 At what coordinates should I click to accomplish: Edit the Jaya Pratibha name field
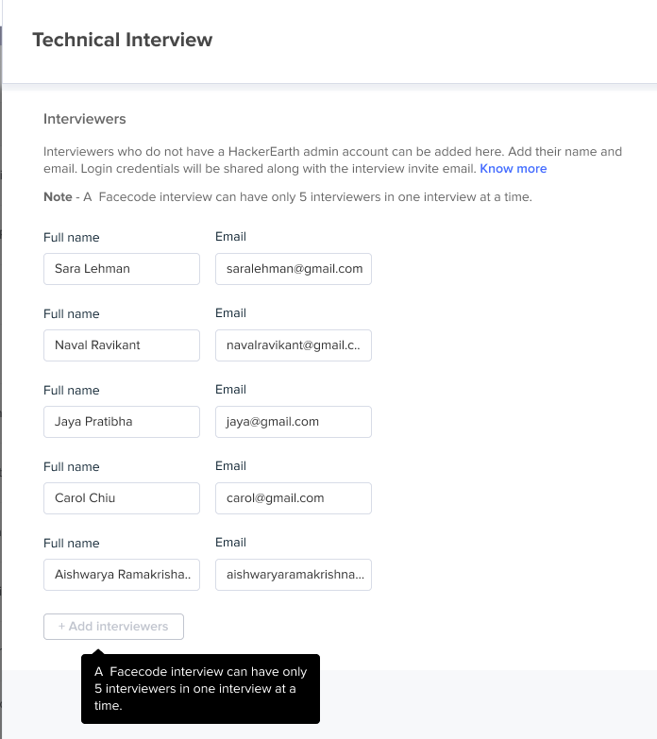click(x=122, y=422)
